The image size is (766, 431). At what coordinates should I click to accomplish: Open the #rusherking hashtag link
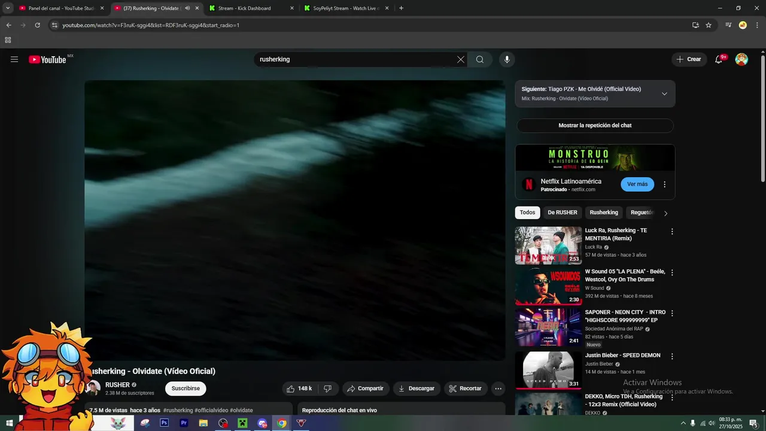tap(178, 411)
